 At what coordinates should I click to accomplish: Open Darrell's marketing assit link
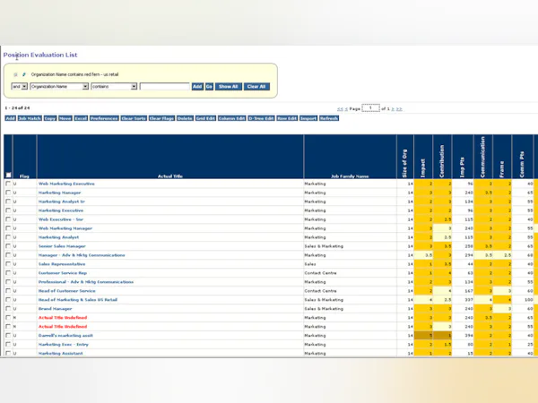tap(65, 335)
